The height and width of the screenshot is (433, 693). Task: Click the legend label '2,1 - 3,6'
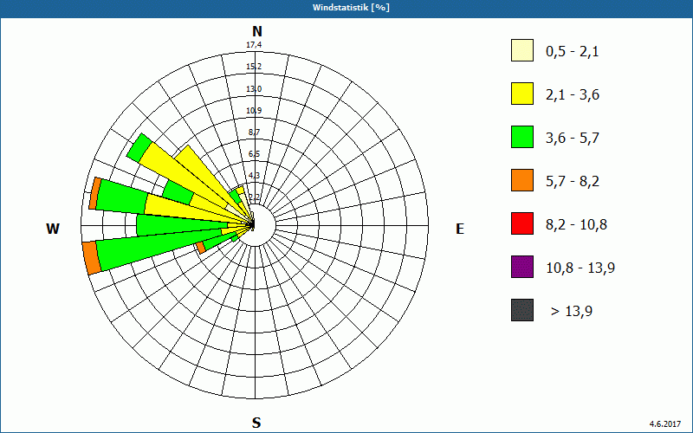pos(573,95)
